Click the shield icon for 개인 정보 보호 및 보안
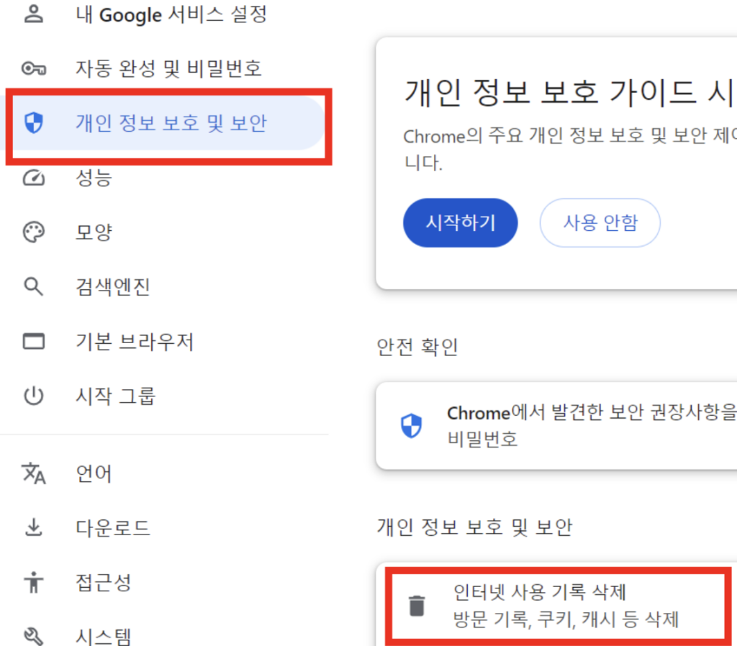The image size is (737, 646). tap(34, 123)
